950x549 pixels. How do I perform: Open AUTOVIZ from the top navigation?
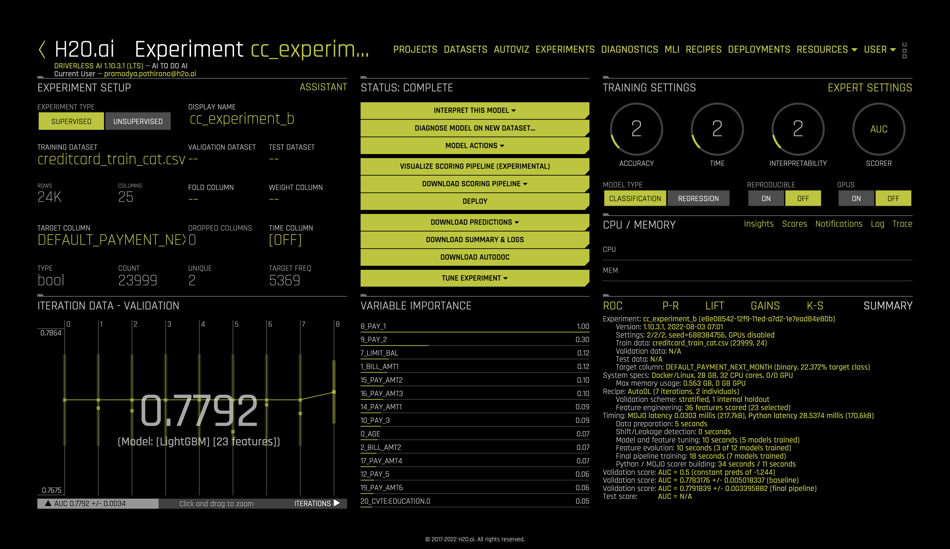[511, 49]
